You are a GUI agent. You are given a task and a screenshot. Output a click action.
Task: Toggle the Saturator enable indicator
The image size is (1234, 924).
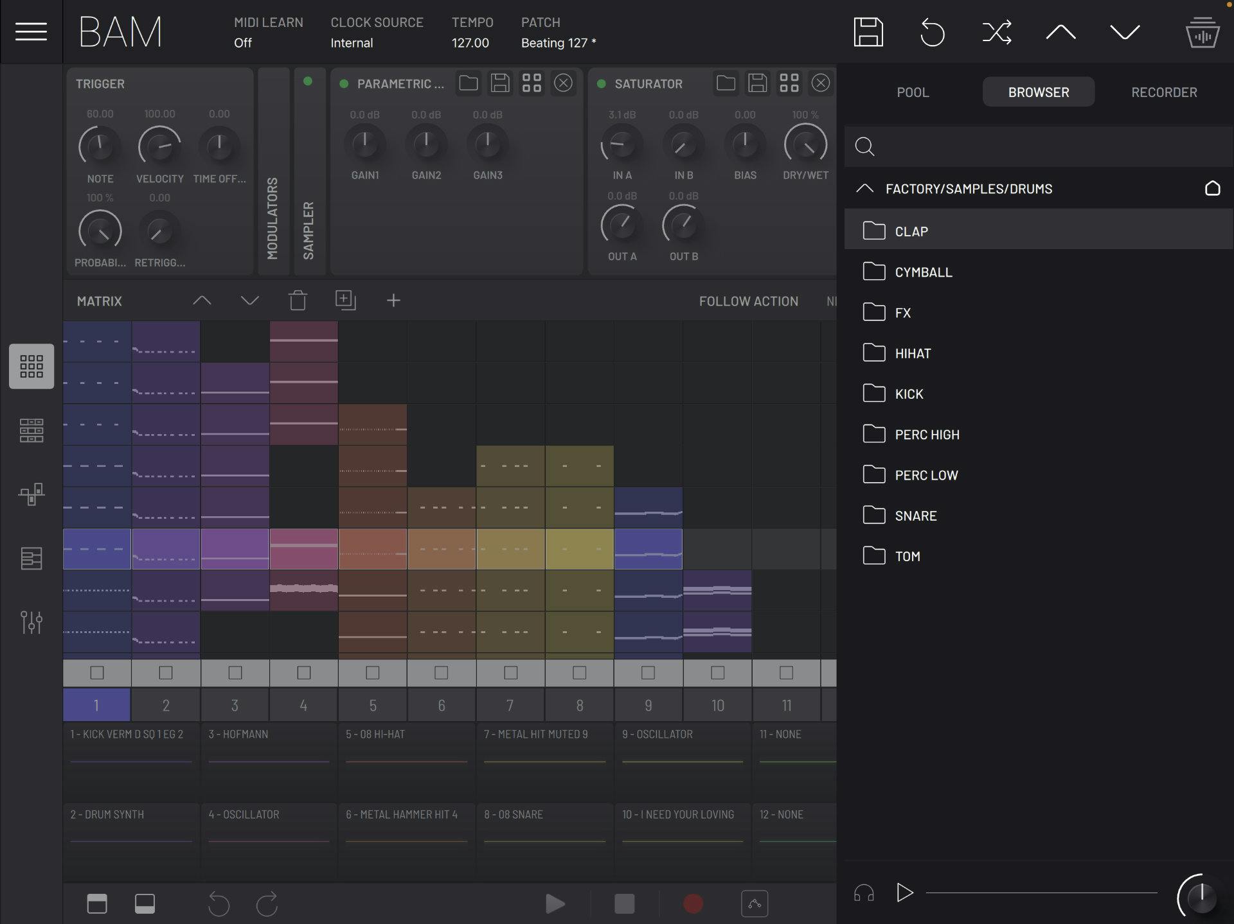[602, 83]
